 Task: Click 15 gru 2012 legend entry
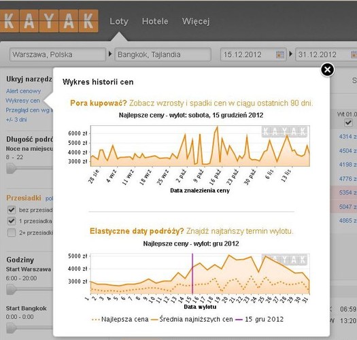pos(260,320)
